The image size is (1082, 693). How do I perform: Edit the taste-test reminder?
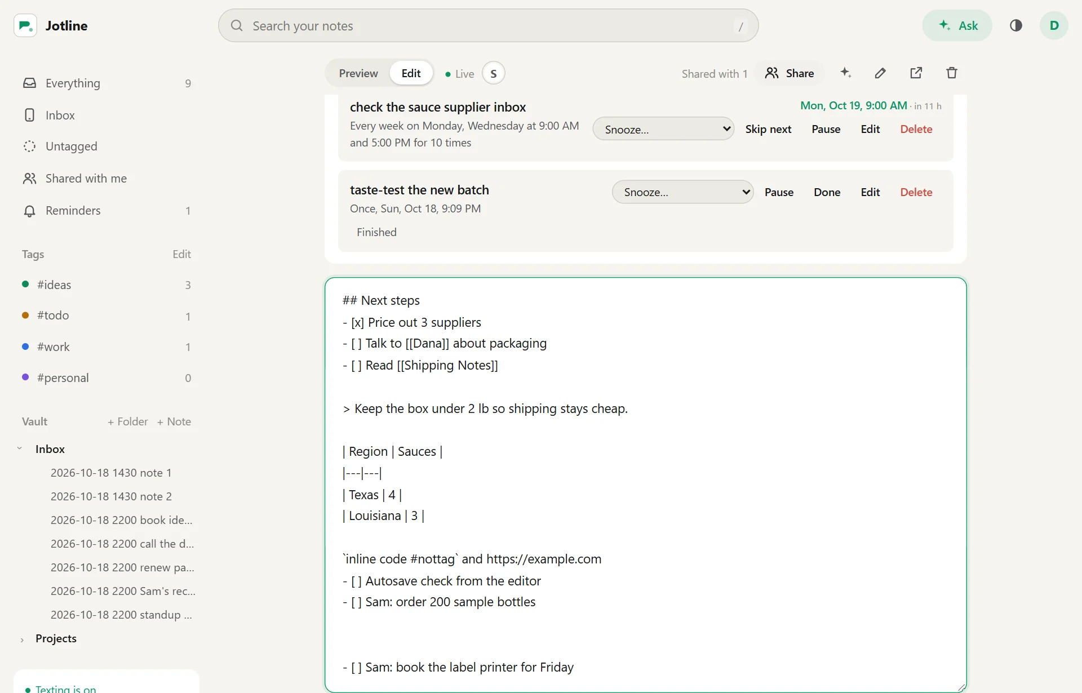[x=870, y=192]
